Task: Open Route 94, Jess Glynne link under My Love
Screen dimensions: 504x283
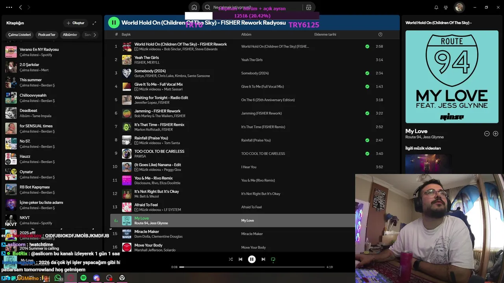Action: pos(424,137)
